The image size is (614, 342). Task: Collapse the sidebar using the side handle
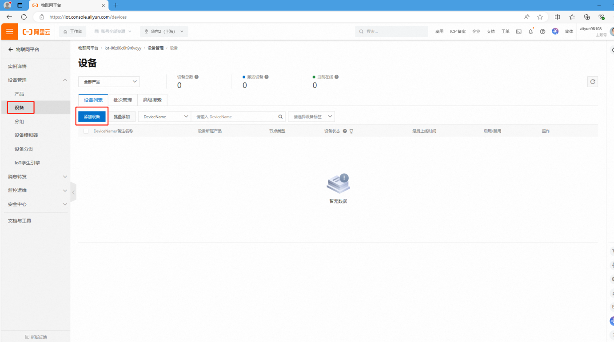[73, 192]
